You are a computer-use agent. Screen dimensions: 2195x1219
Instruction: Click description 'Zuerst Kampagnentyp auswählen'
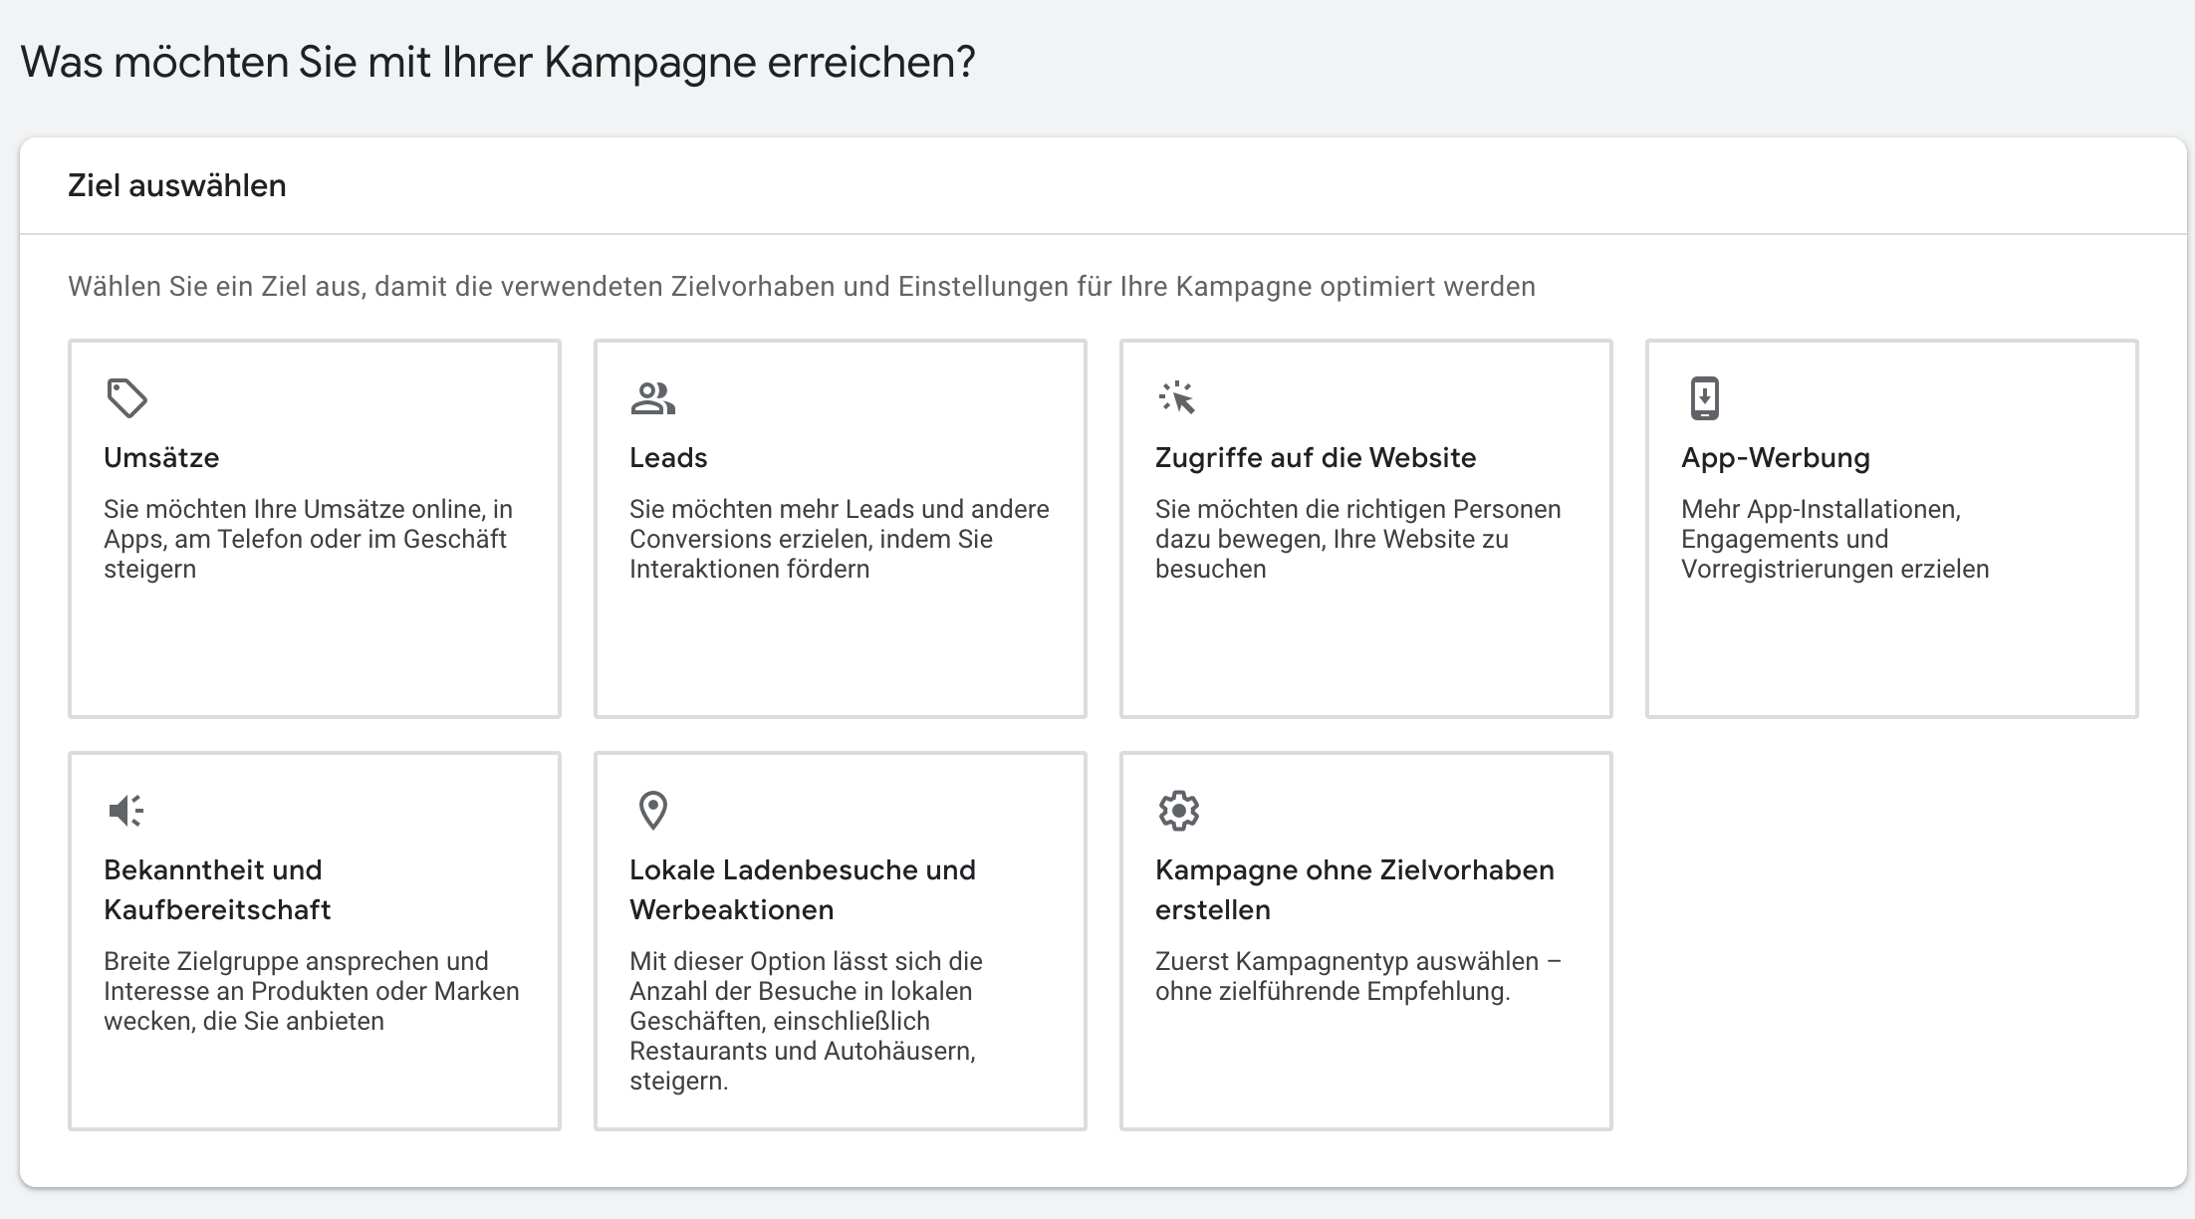(x=1358, y=976)
